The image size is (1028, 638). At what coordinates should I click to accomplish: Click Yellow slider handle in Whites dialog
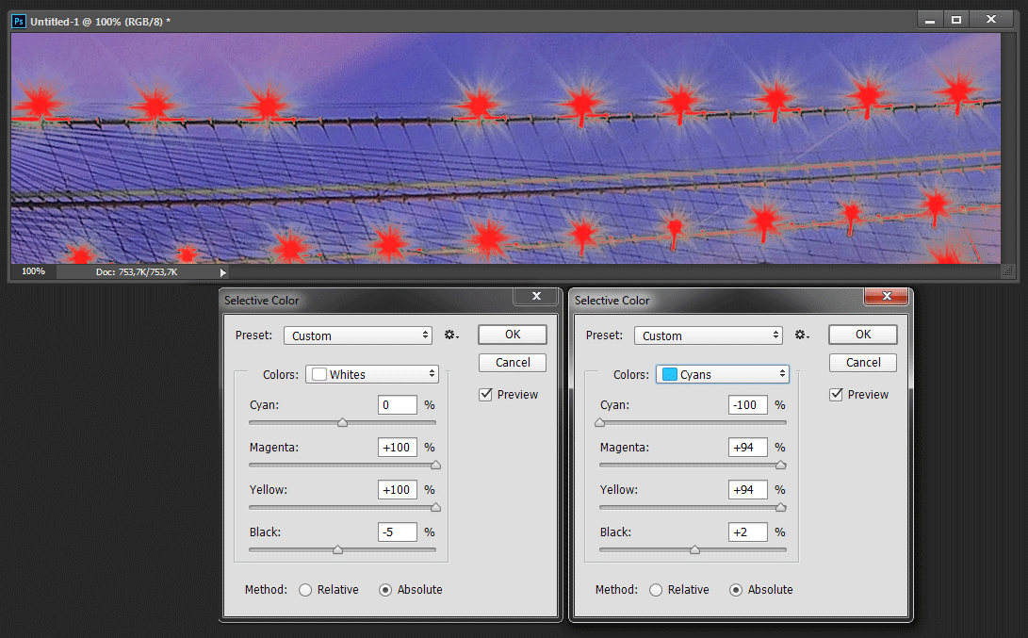(x=435, y=508)
